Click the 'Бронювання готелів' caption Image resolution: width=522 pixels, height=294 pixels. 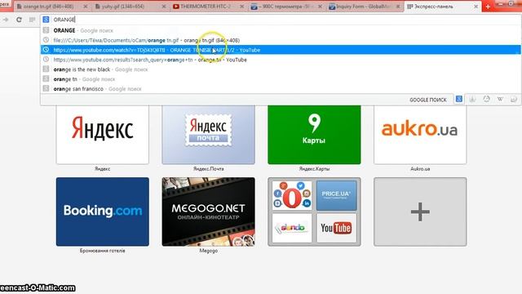(x=102, y=251)
